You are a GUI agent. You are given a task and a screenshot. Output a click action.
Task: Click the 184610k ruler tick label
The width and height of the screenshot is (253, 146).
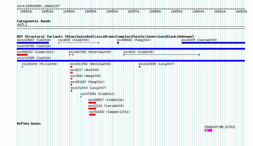coord(220,11)
